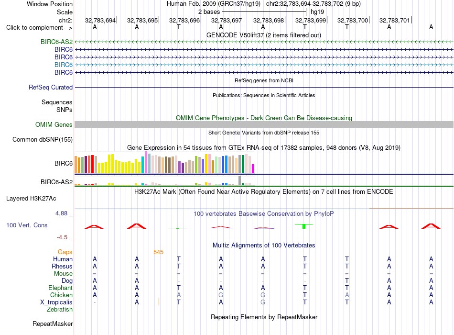Screen dimensions: 454x335
Task: Click the magenta last bar of BIRC6 chart
Action: click(x=253, y=169)
